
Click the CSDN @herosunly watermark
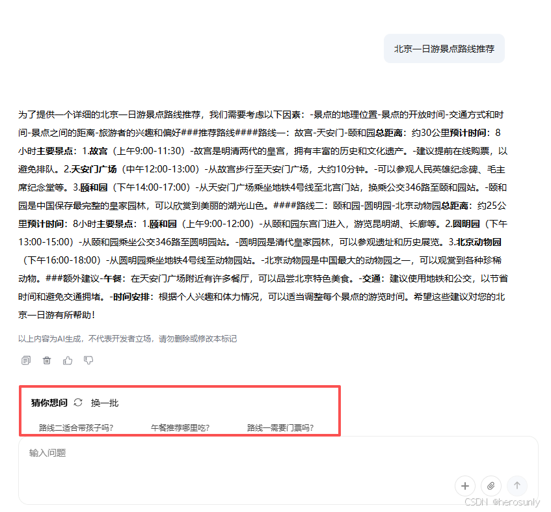tap(502, 502)
